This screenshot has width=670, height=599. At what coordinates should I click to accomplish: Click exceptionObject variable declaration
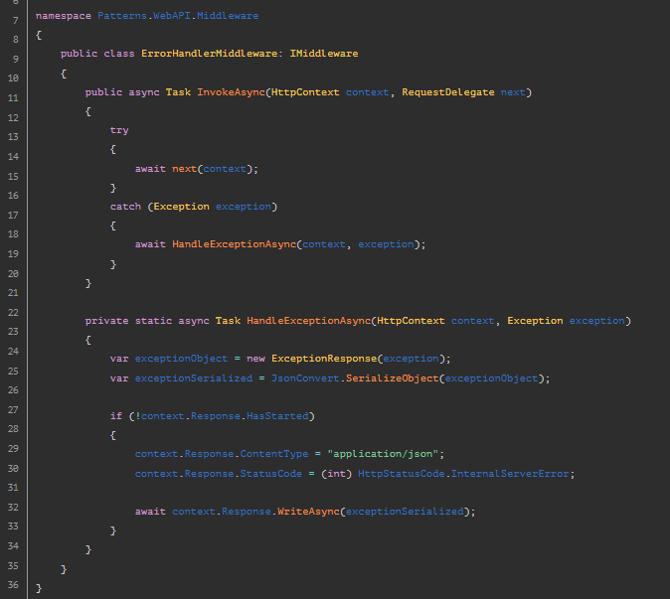point(181,359)
